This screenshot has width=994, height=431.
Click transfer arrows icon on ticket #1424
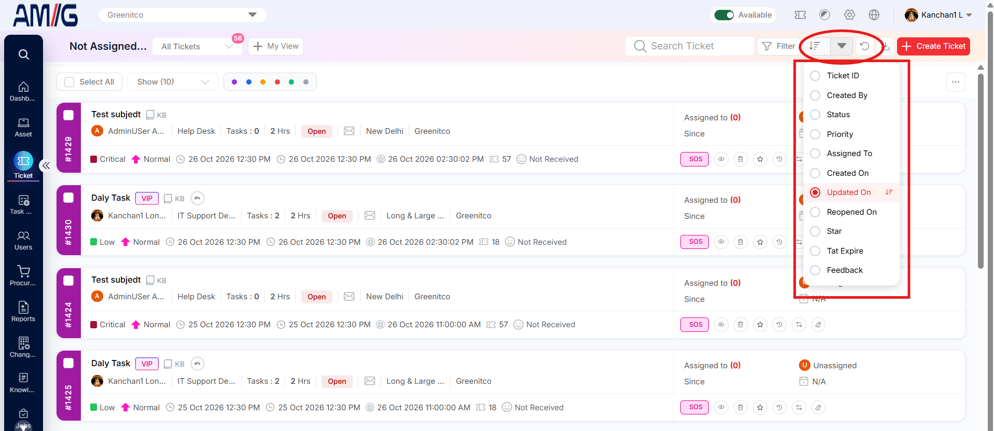click(799, 325)
